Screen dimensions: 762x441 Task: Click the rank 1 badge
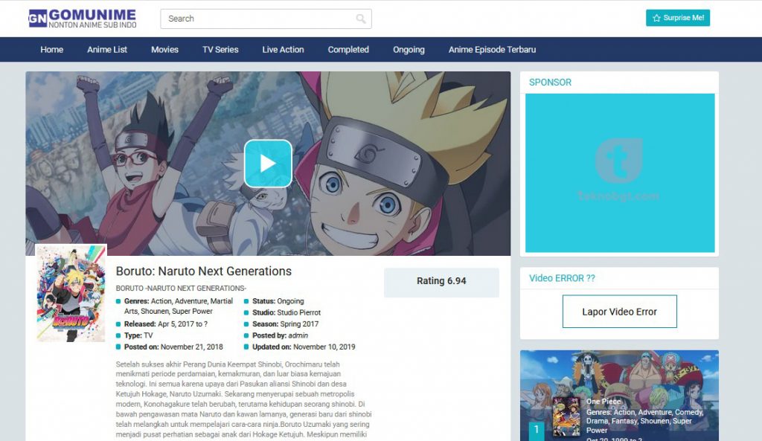click(x=537, y=431)
